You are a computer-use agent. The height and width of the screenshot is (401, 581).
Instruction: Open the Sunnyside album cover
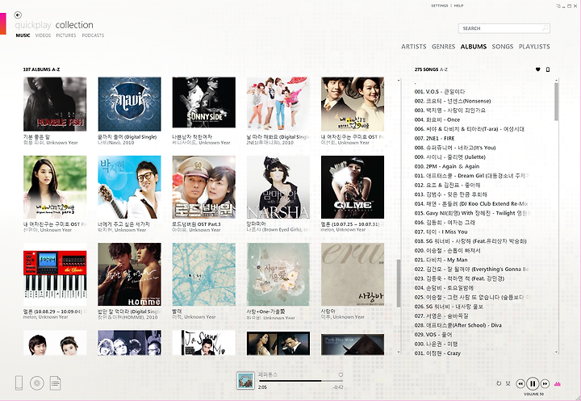(x=204, y=102)
